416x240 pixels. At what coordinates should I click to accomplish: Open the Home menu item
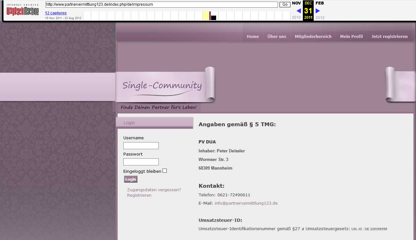click(x=253, y=37)
